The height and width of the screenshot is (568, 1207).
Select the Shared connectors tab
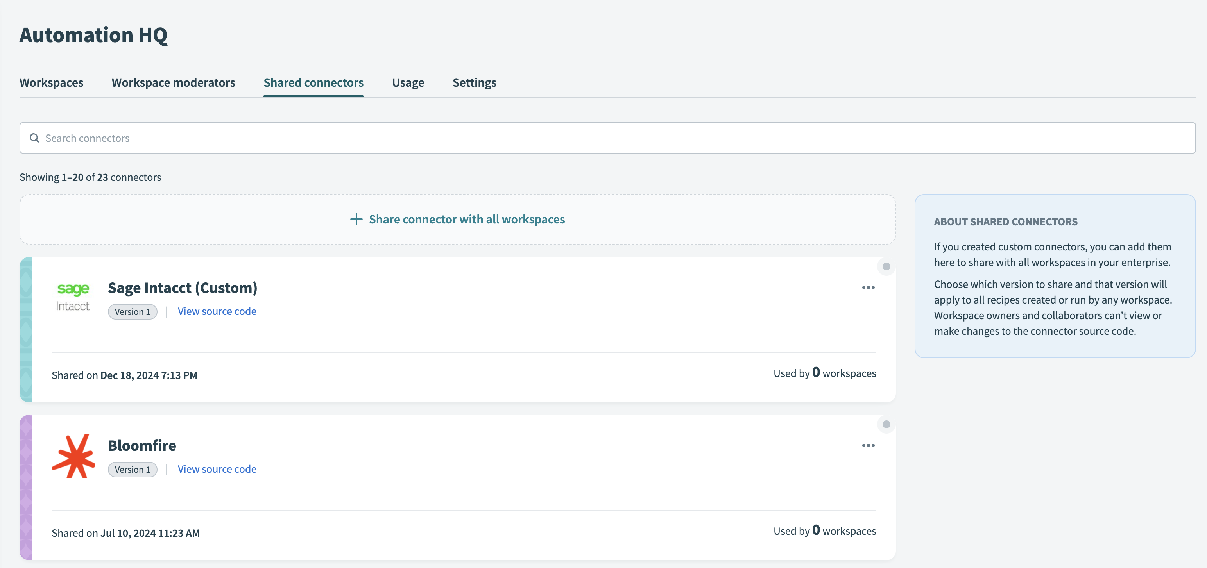point(313,82)
